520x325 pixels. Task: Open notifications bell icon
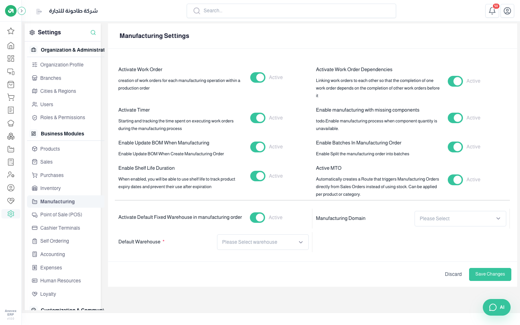click(x=492, y=11)
